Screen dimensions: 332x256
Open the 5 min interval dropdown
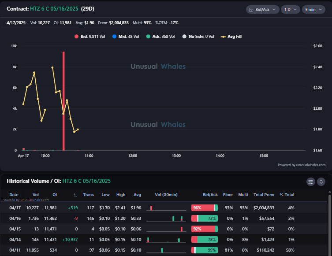point(313,10)
